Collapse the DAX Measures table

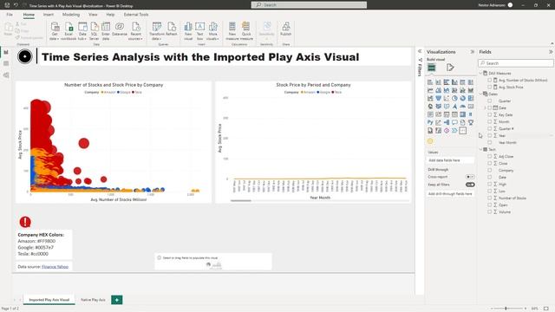[480, 73]
